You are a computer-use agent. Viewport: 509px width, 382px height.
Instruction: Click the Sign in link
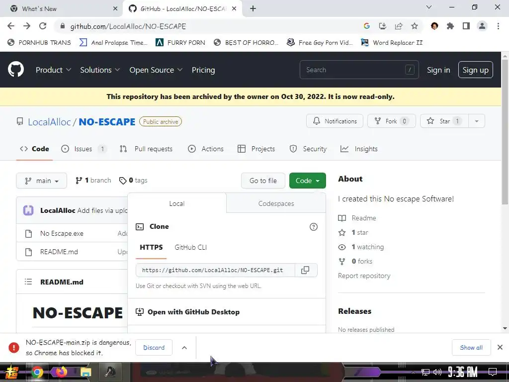tap(438, 70)
